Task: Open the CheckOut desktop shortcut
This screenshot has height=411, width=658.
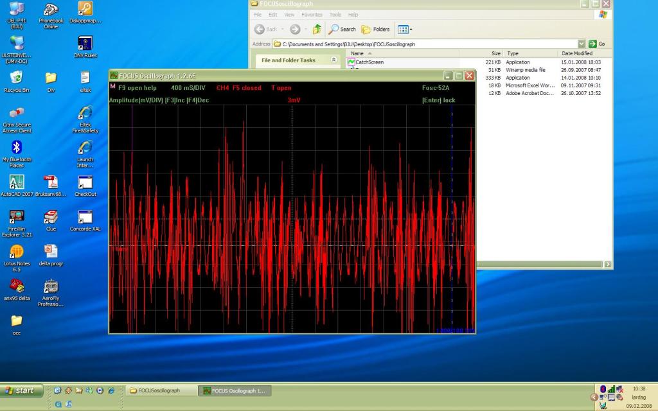Action: [85, 186]
